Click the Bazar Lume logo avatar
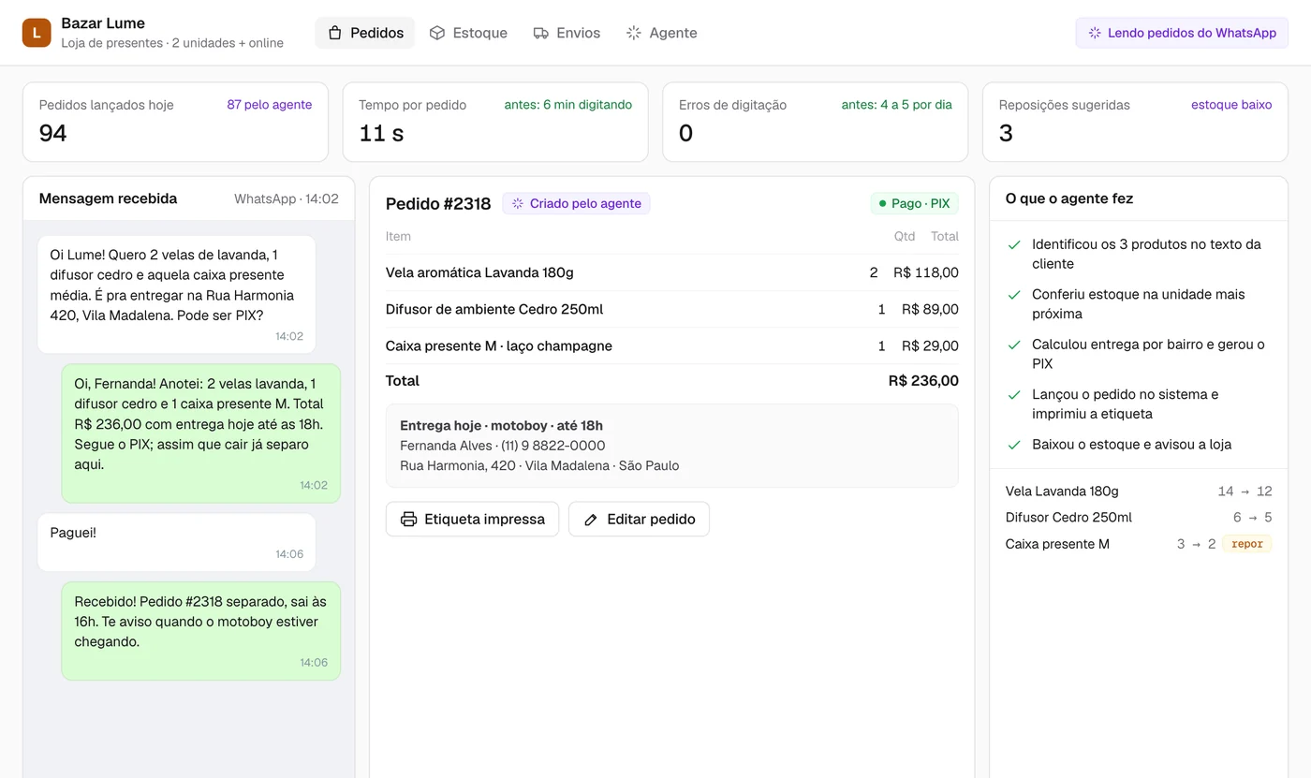1311x778 pixels. tap(37, 33)
